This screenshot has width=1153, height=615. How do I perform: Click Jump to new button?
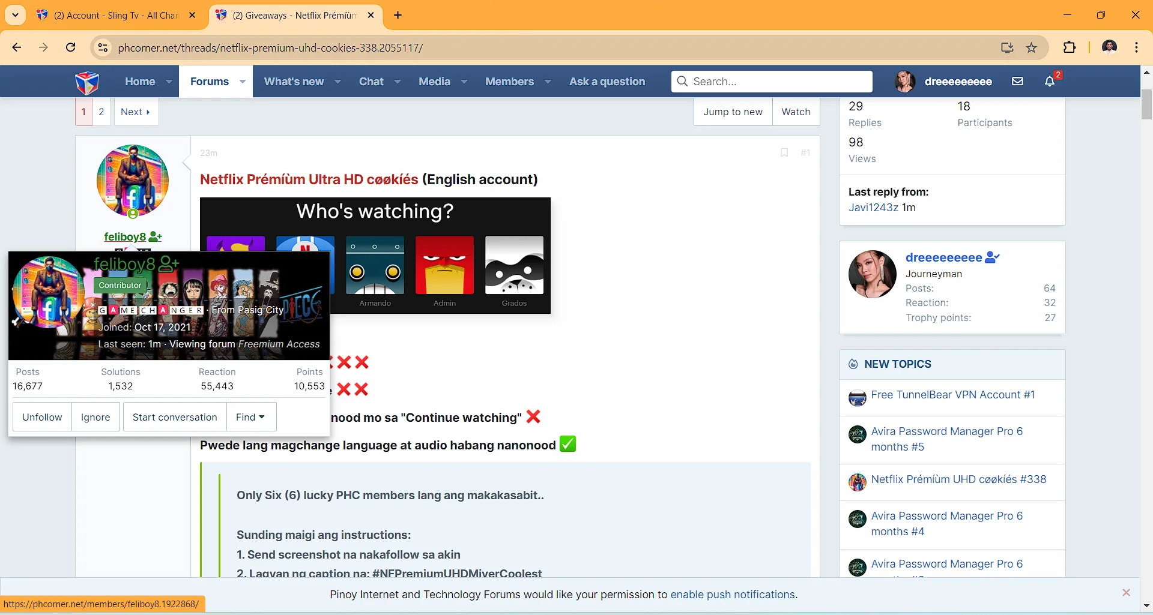(733, 112)
